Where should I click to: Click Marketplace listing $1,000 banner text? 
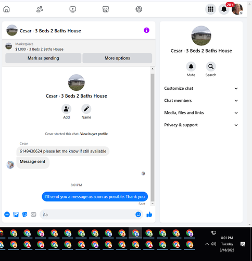pyautogui.click(x=39, y=49)
